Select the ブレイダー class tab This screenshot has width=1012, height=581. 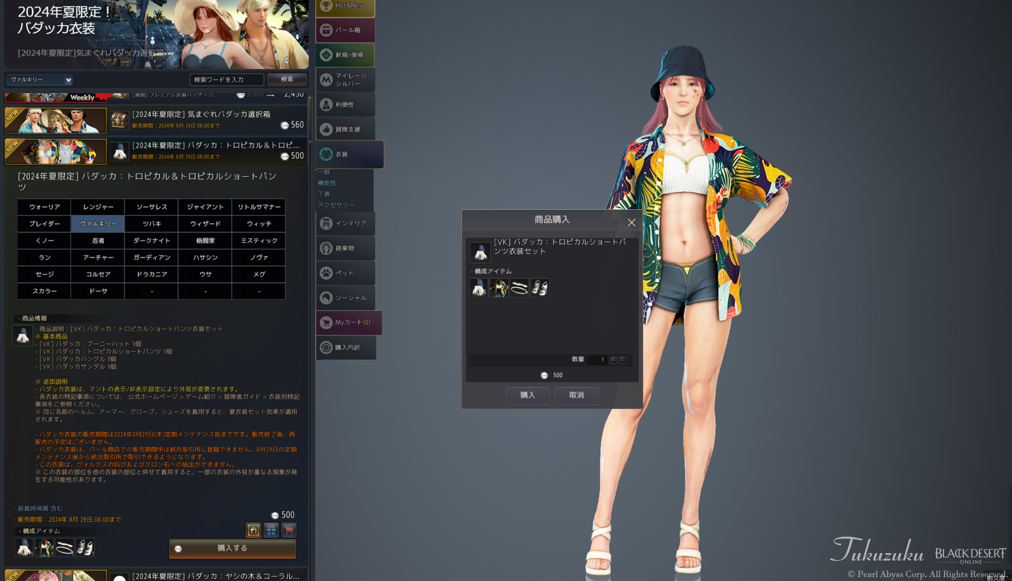tap(45, 224)
